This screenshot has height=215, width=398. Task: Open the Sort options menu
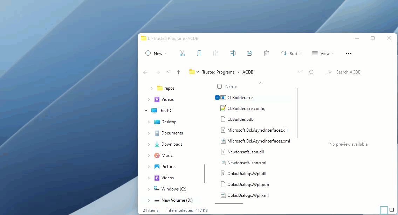pyautogui.click(x=291, y=53)
